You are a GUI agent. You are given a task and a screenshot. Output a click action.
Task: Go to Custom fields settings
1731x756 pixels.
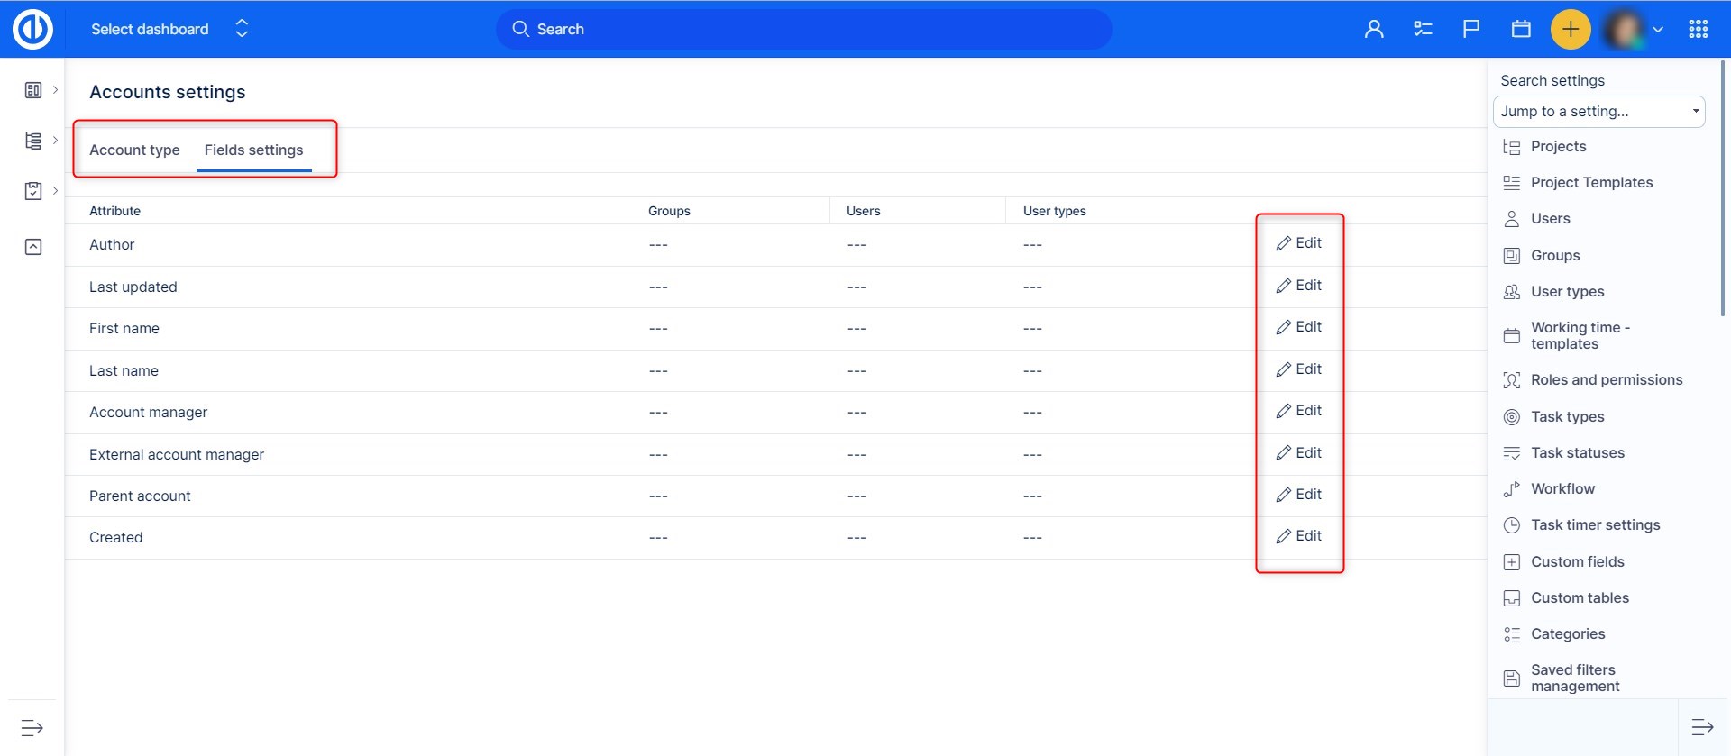(x=1577, y=561)
